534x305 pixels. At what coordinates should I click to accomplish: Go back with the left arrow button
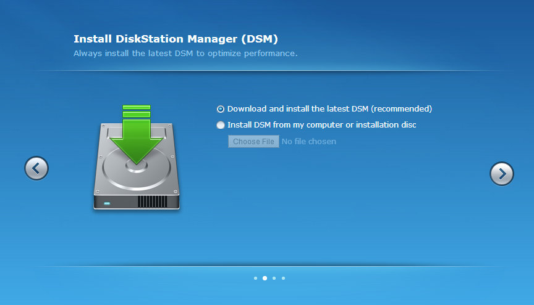pyautogui.click(x=36, y=168)
